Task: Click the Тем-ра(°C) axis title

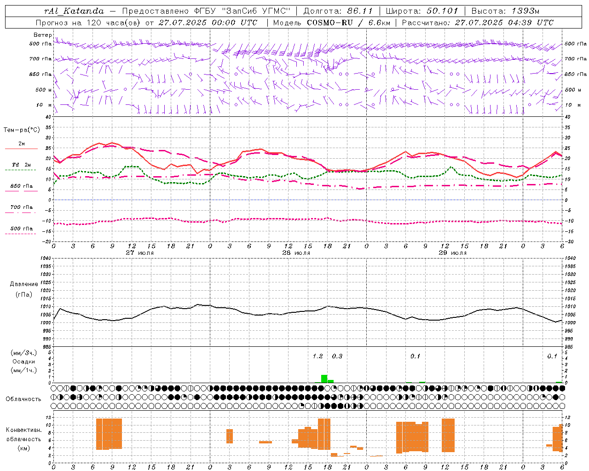Action: 22,130
